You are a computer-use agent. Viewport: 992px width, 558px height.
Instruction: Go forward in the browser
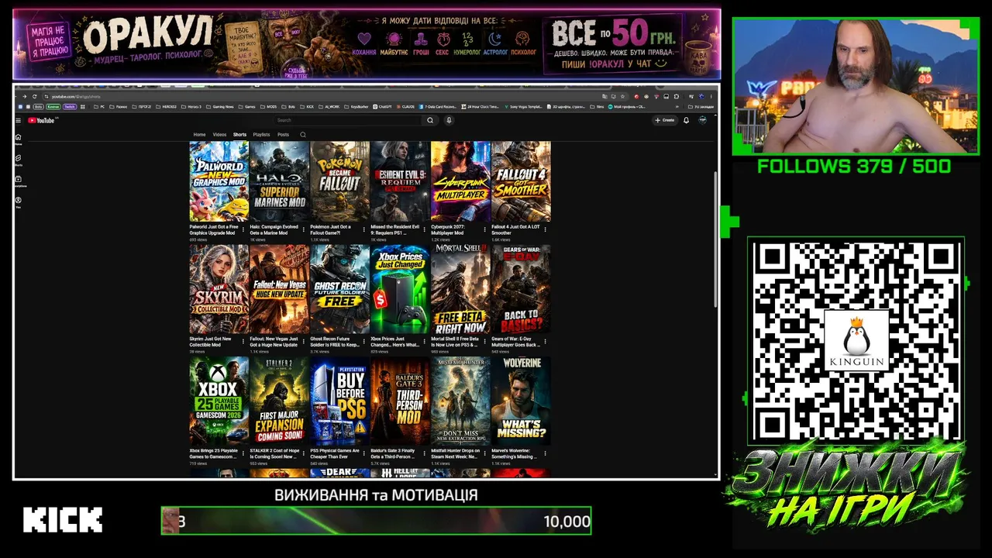point(25,96)
